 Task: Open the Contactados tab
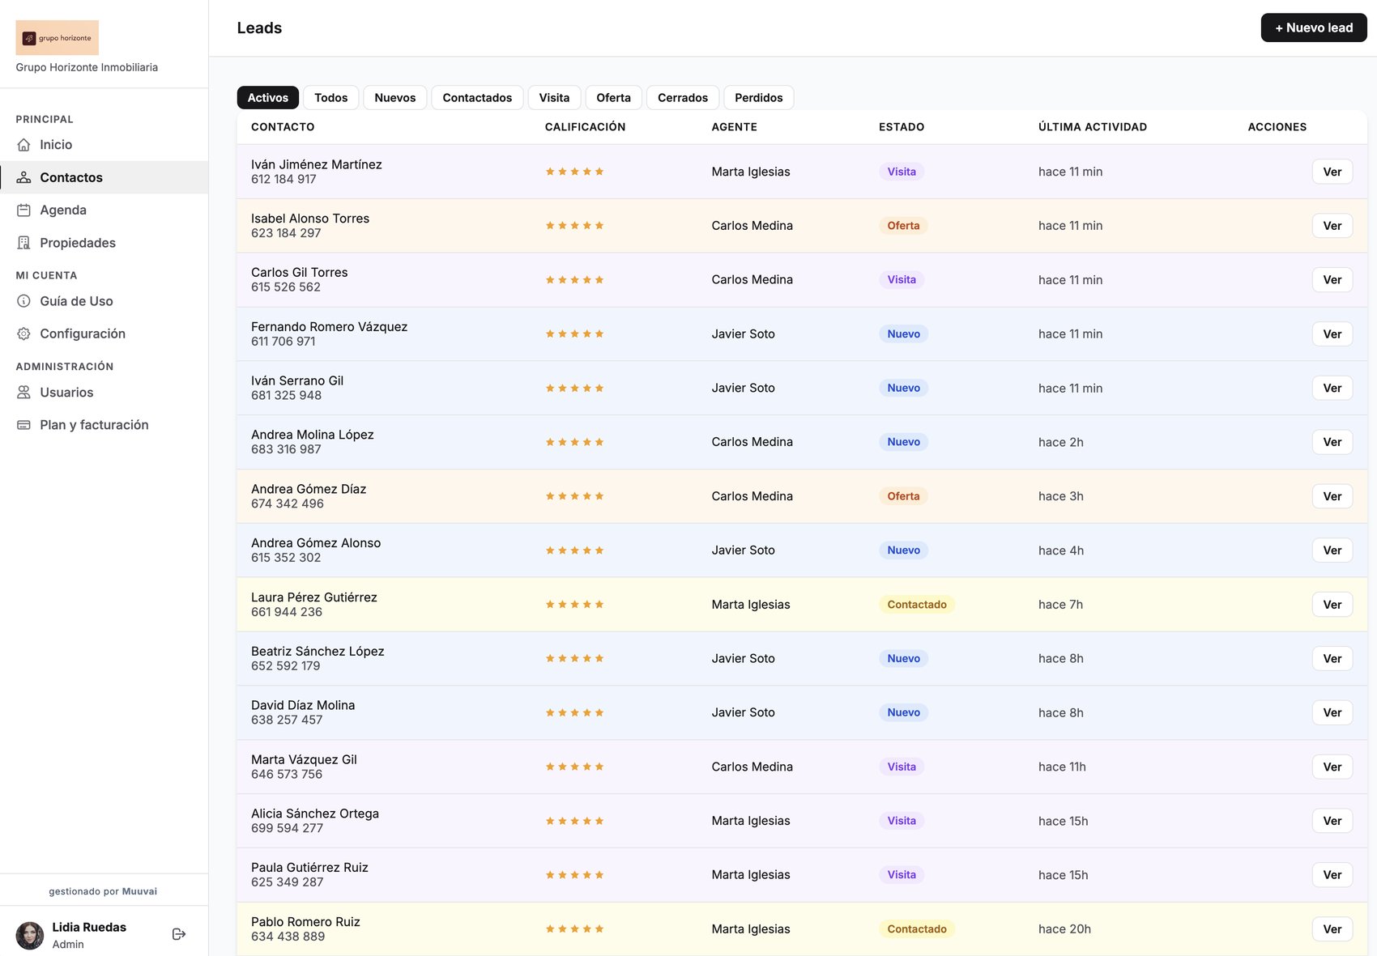tap(477, 98)
